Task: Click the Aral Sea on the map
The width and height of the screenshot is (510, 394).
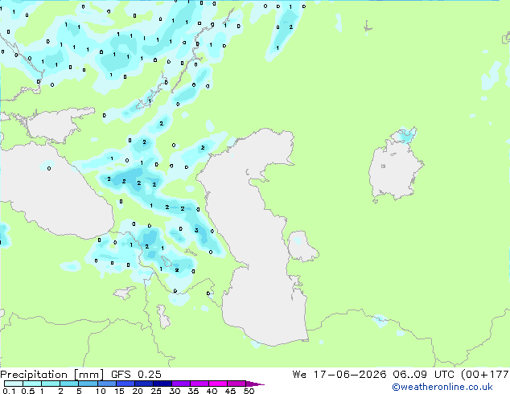Action: pyautogui.click(x=395, y=169)
